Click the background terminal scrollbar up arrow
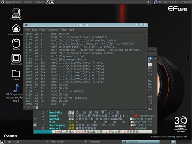The width and height of the screenshot is (192, 144). click(x=155, y=58)
